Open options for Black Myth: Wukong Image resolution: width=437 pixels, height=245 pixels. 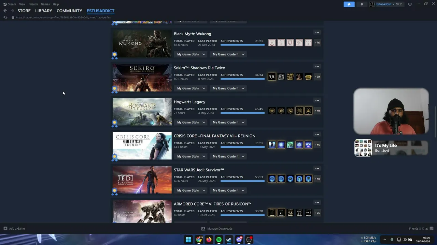click(x=317, y=32)
